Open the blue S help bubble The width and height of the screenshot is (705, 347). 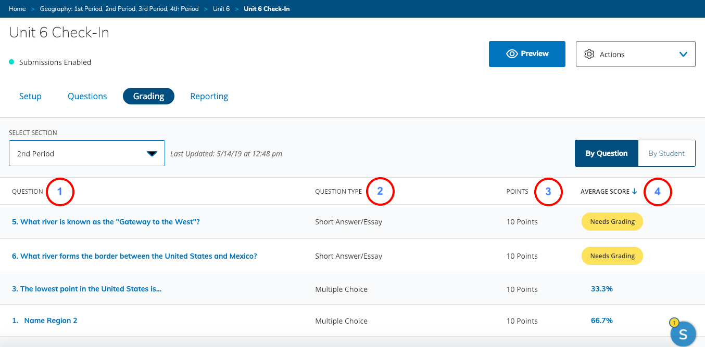click(x=683, y=333)
